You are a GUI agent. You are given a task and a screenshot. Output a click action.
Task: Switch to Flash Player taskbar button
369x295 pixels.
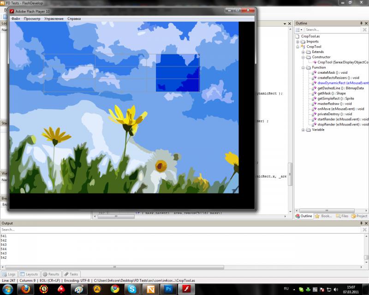pyautogui.click(x=187, y=289)
